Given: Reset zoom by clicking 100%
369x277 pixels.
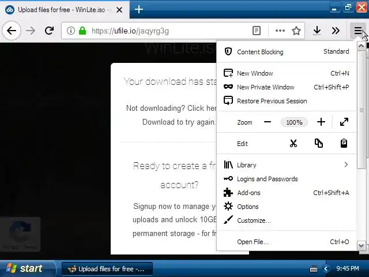Looking at the screenshot, I should point(294,122).
